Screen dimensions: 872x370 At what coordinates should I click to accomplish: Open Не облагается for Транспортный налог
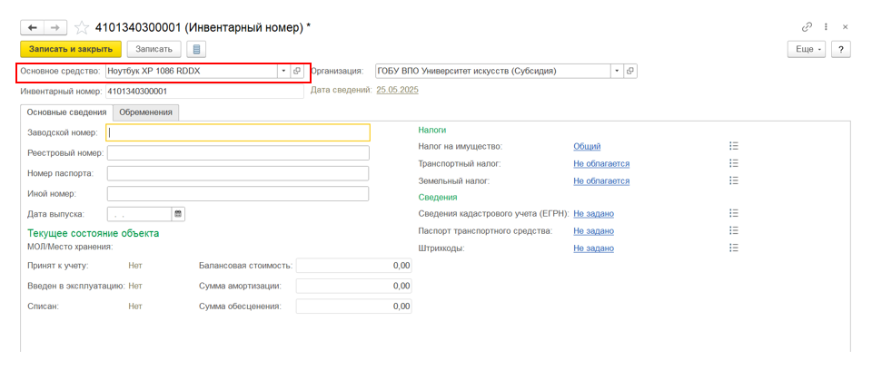[601, 164]
